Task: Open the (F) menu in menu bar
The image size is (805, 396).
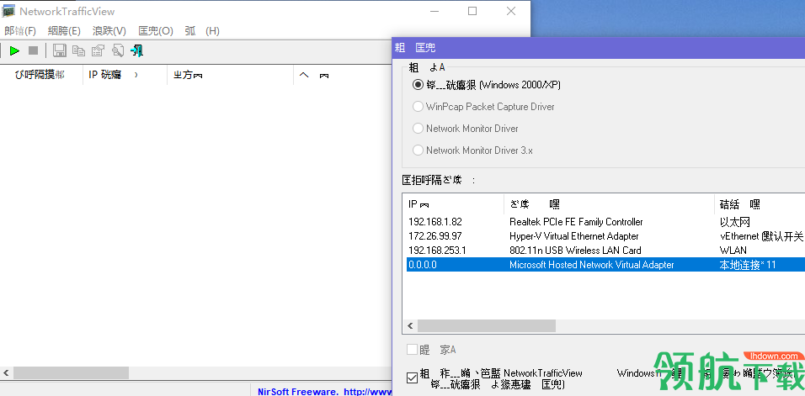Action: tap(20, 31)
